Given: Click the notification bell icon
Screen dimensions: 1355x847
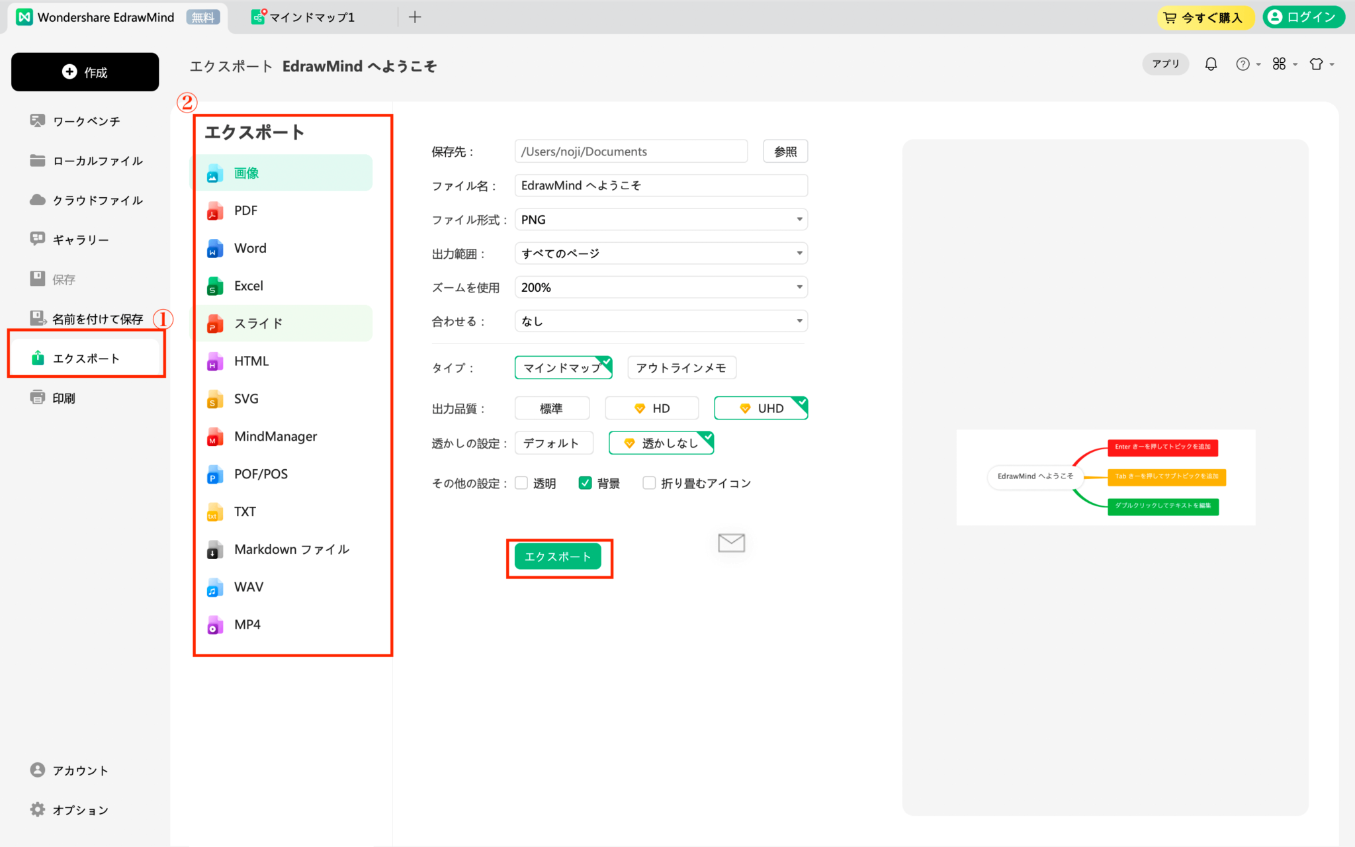Looking at the screenshot, I should 1211,64.
